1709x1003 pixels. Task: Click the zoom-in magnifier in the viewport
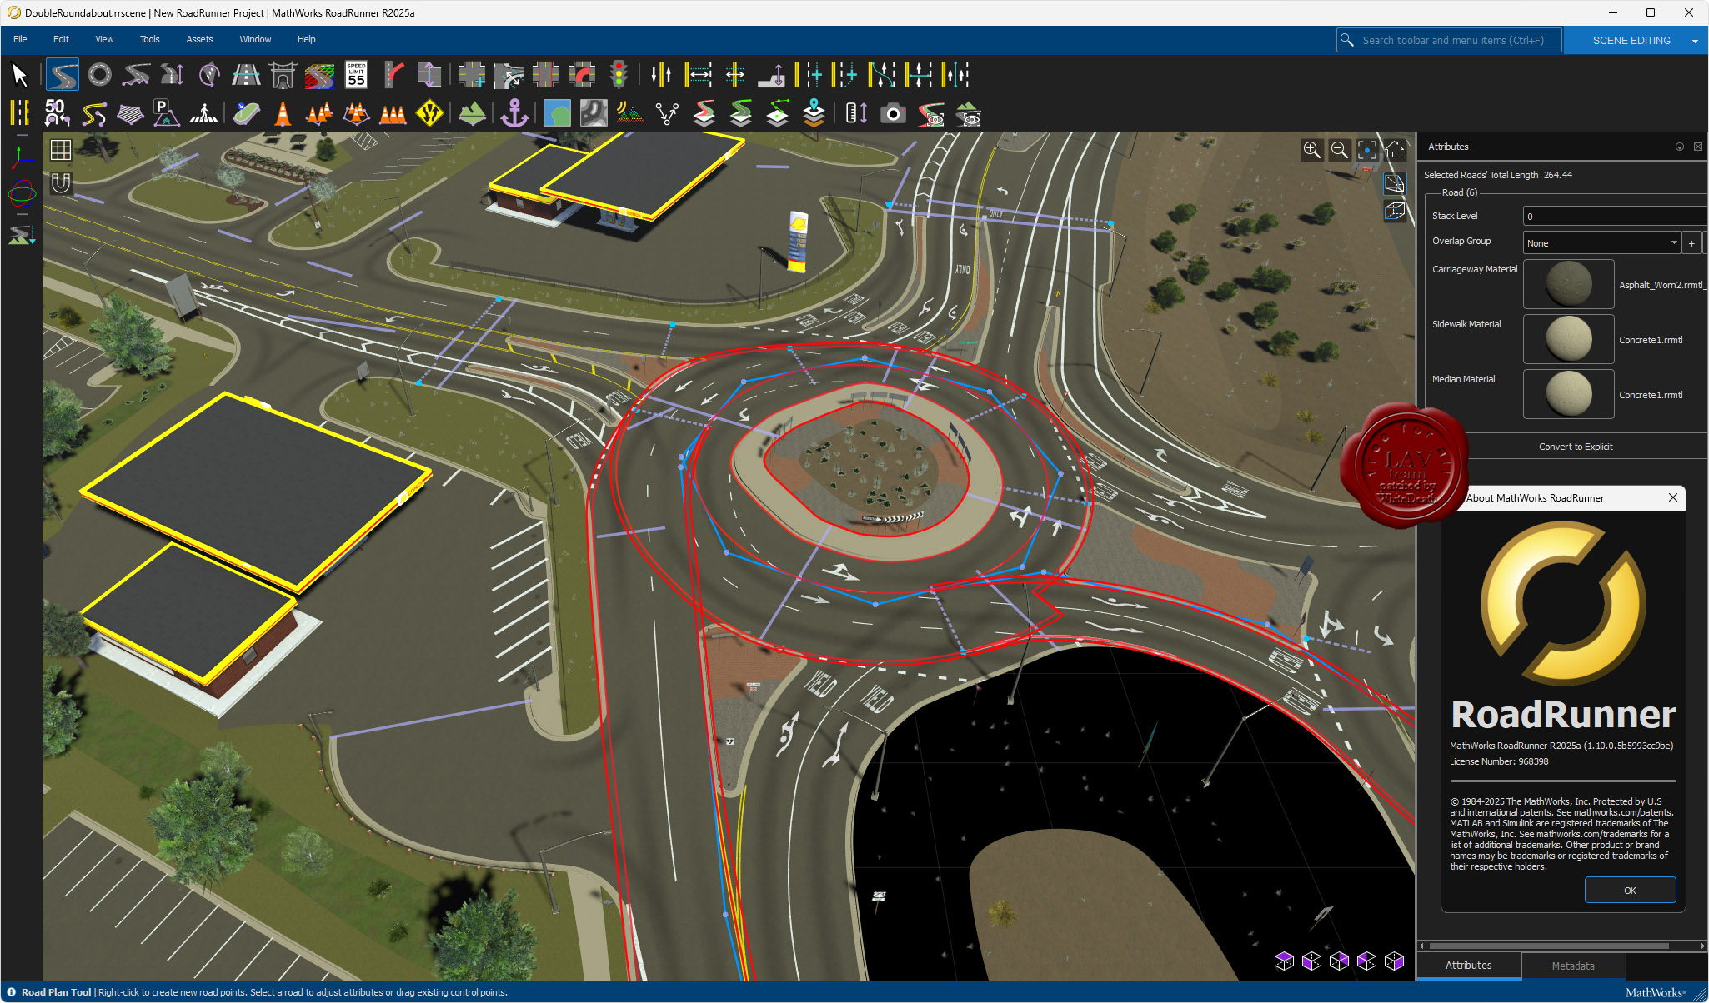point(1311,150)
